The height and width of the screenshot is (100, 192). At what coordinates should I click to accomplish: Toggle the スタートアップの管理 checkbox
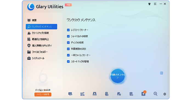pyautogui.click(x=68, y=61)
